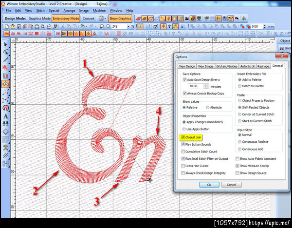292x228 pixels.
Task: Adjust the mm offset value stepper
Action: click(265, 27)
